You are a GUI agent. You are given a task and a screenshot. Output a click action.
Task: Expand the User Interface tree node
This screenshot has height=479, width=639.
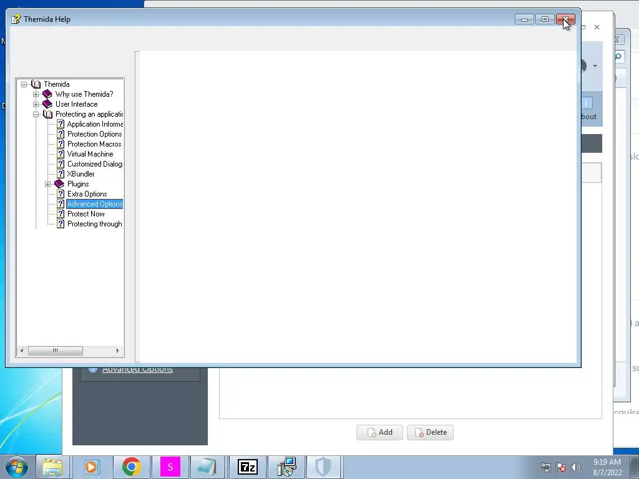click(36, 104)
